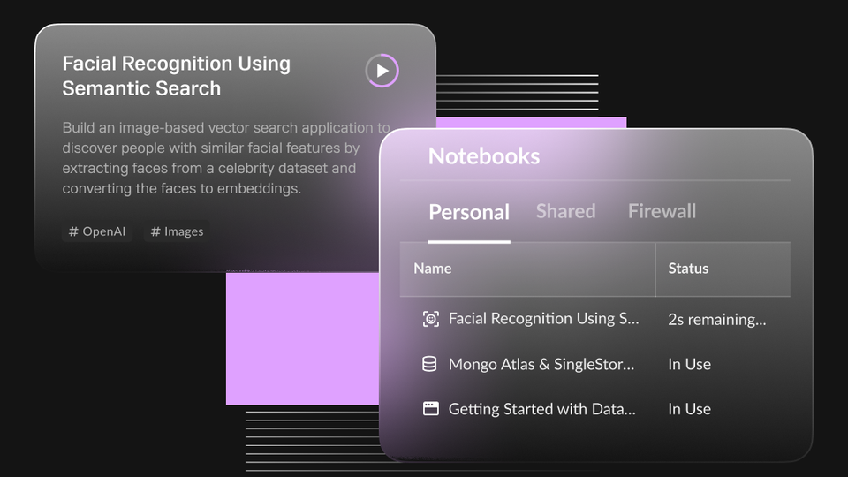Screen dimensions: 848x477
Task: Click the Notebooks panel heading
Action: coord(484,156)
